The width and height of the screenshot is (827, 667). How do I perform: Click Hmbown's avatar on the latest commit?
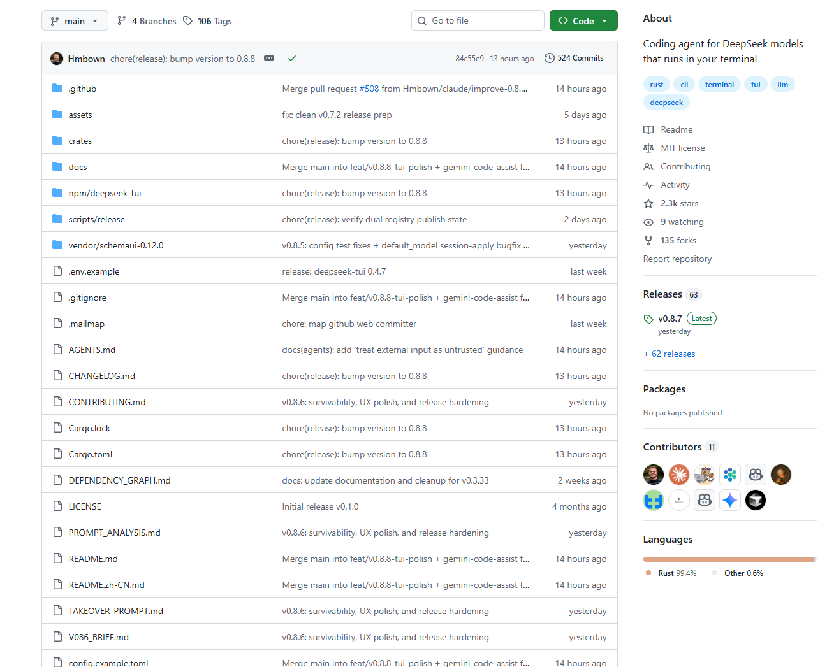(57, 59)
